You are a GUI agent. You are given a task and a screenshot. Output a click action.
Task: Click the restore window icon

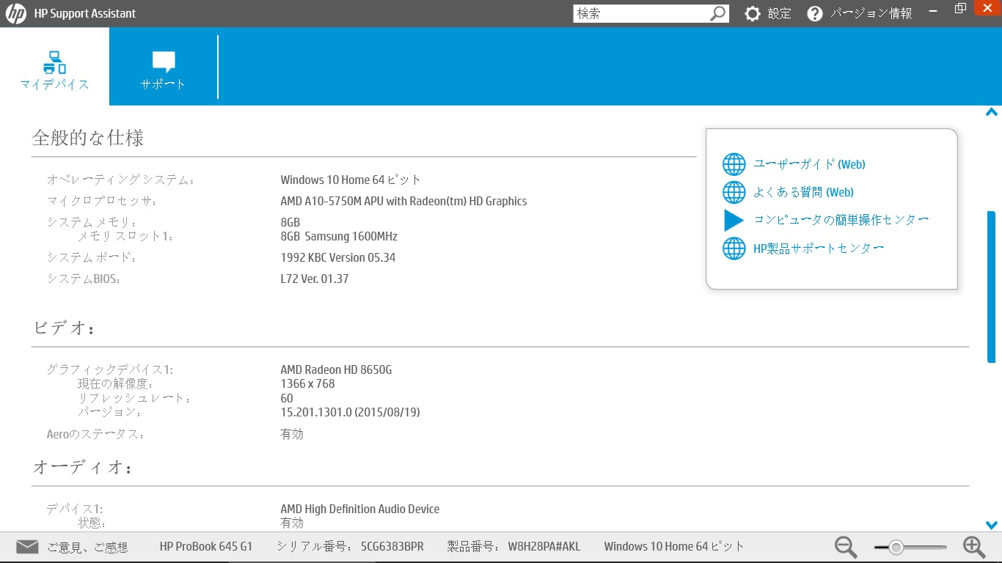click(x=960, y=9)
